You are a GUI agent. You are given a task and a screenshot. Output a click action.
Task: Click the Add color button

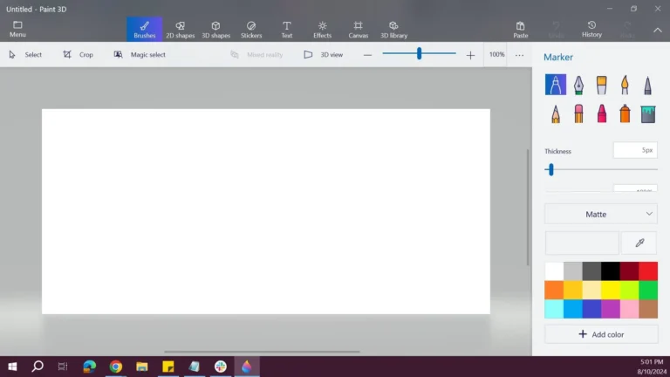[x=601, y=334]
